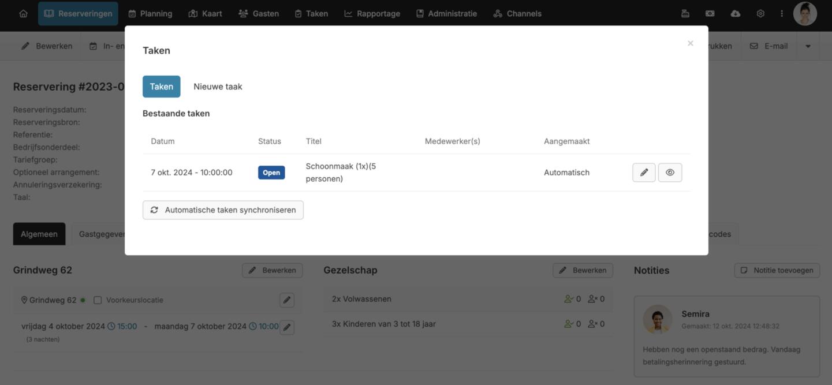This screenshot has height=385, width=832.
Task: Switch to the Nieuwe taak tab
Action: 218,87
